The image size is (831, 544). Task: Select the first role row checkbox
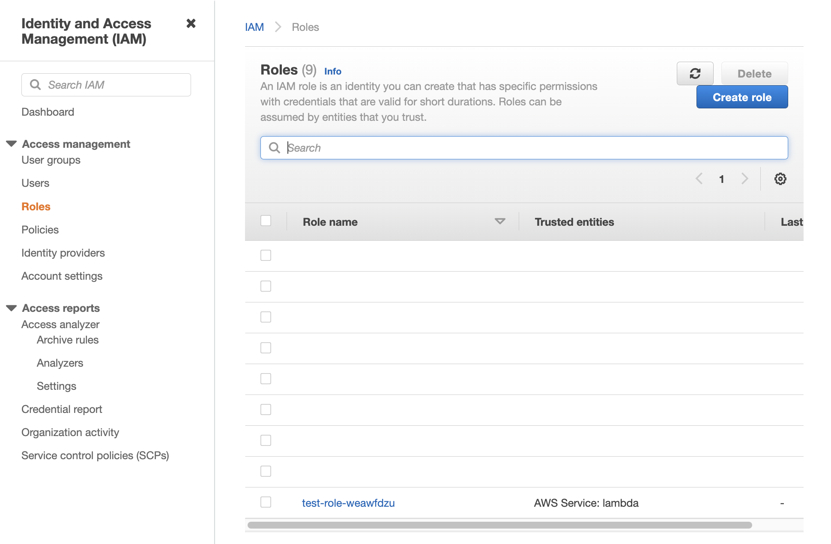click(266, 255)
